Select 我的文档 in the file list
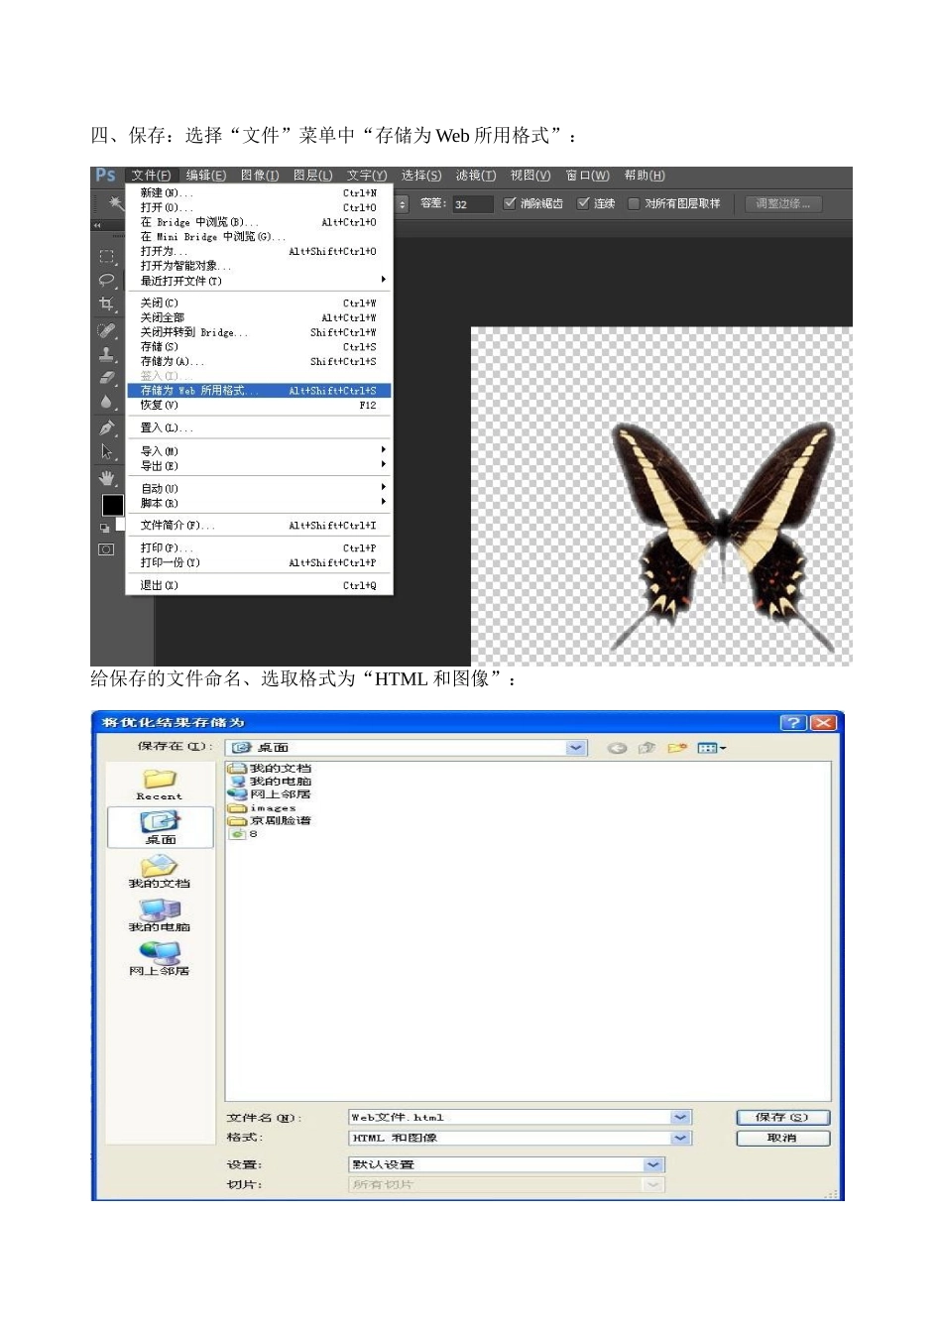 point(270,769)
